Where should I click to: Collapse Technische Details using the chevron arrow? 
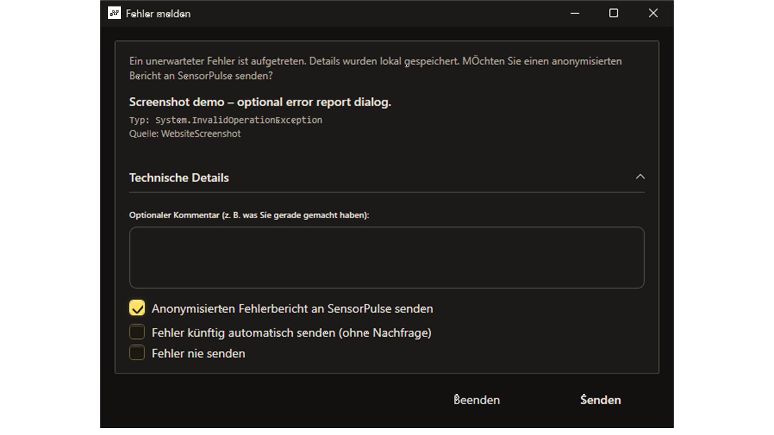640,177
